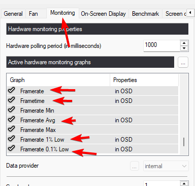Toggle the Frametime graph checkmark
Screen dimensions: 195x186
(x=12, y=100)
